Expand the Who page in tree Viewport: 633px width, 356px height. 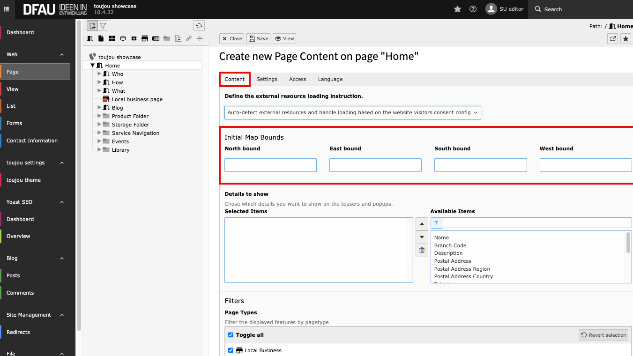coord(99,74)
